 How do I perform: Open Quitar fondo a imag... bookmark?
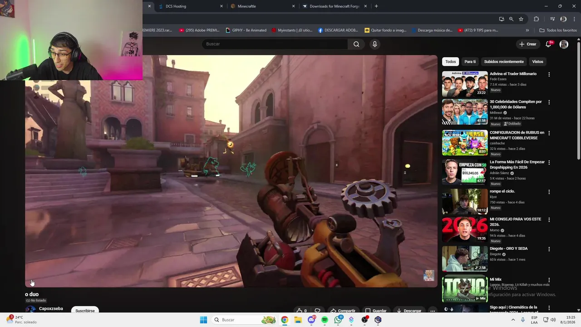(385, 30)
